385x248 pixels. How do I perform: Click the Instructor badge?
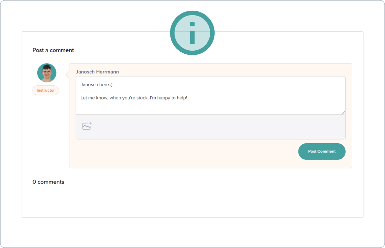coord(46,90)
